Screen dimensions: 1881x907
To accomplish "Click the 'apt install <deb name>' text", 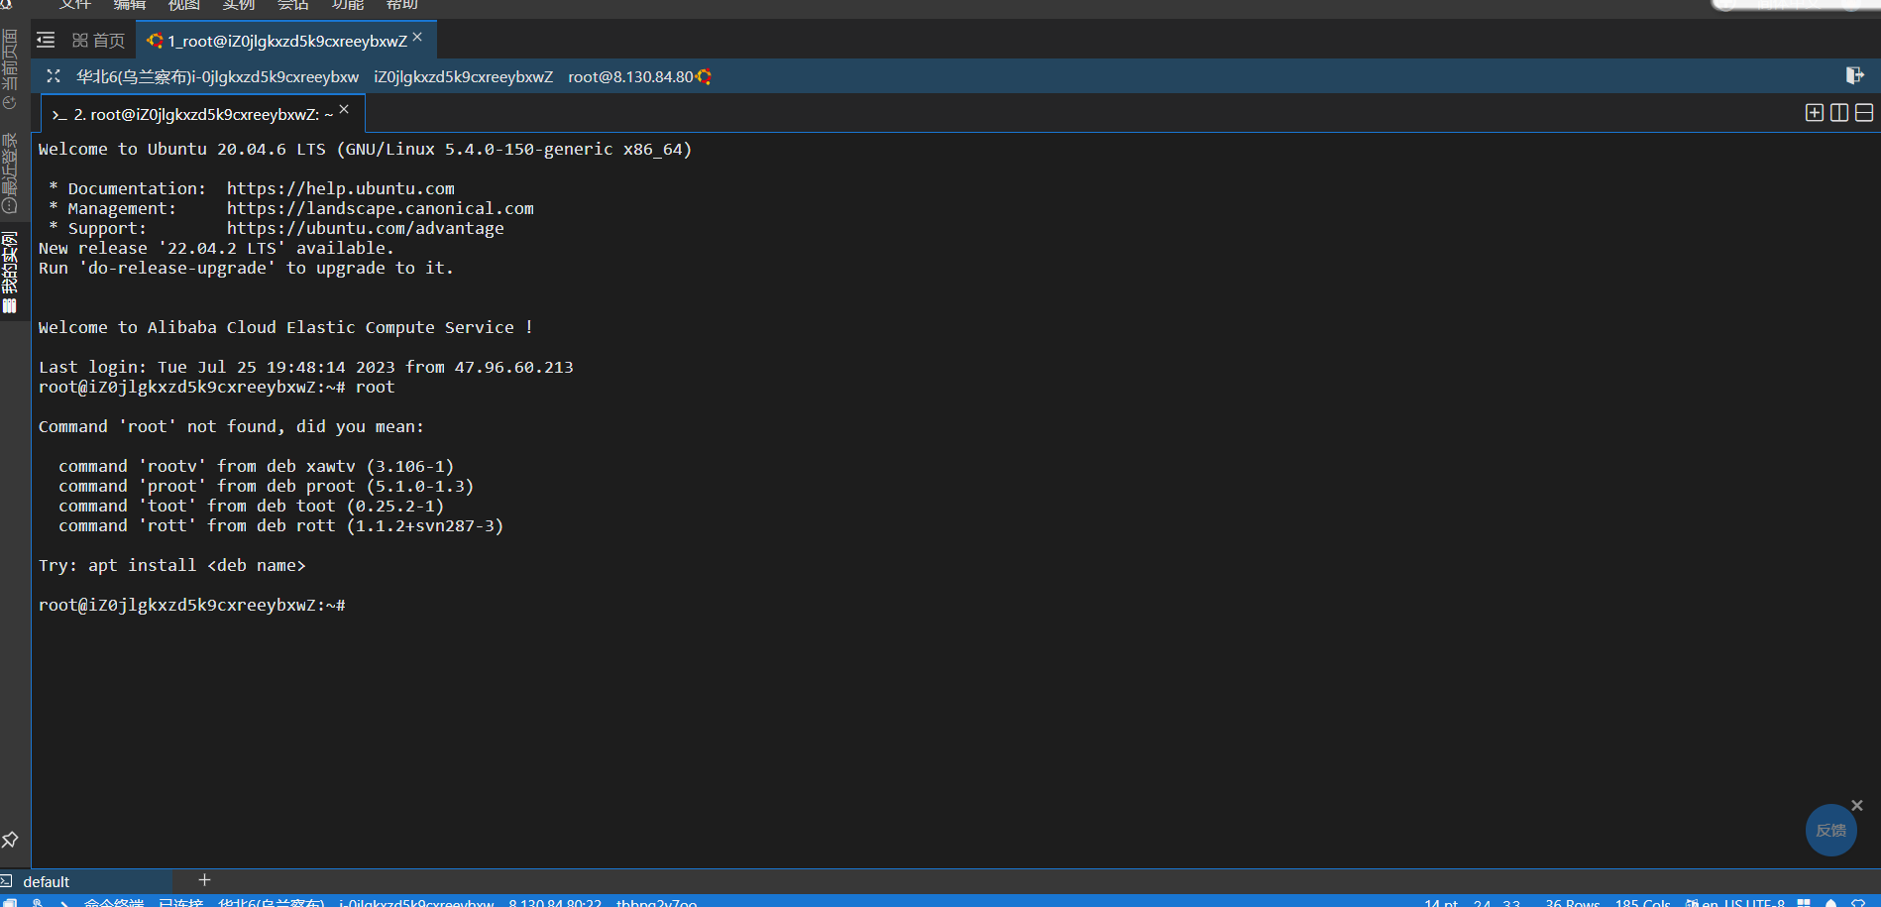I will click(x=197, y=565).
